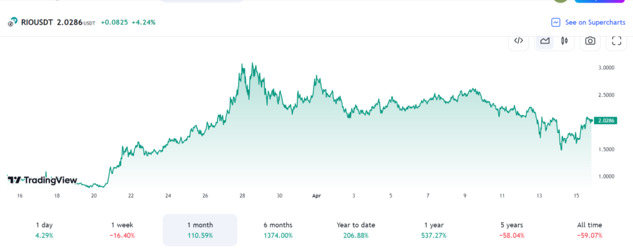Click the TradingView logo watermark
Viewport: 633px width, 250px height.
[x=42, y=180]
